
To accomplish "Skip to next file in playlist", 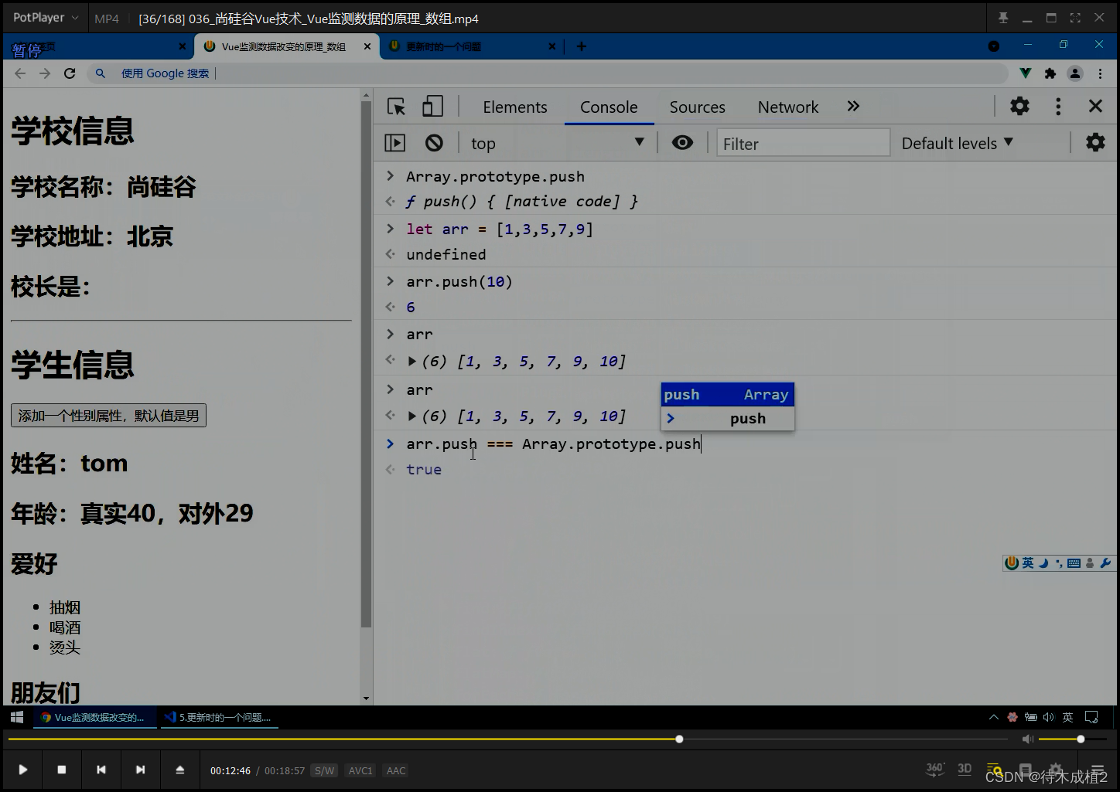I will pyautogui.click(x=140, y=770).
